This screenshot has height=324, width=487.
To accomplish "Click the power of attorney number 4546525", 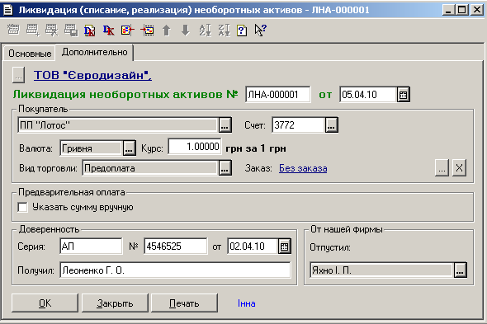I will click(176, 247).
